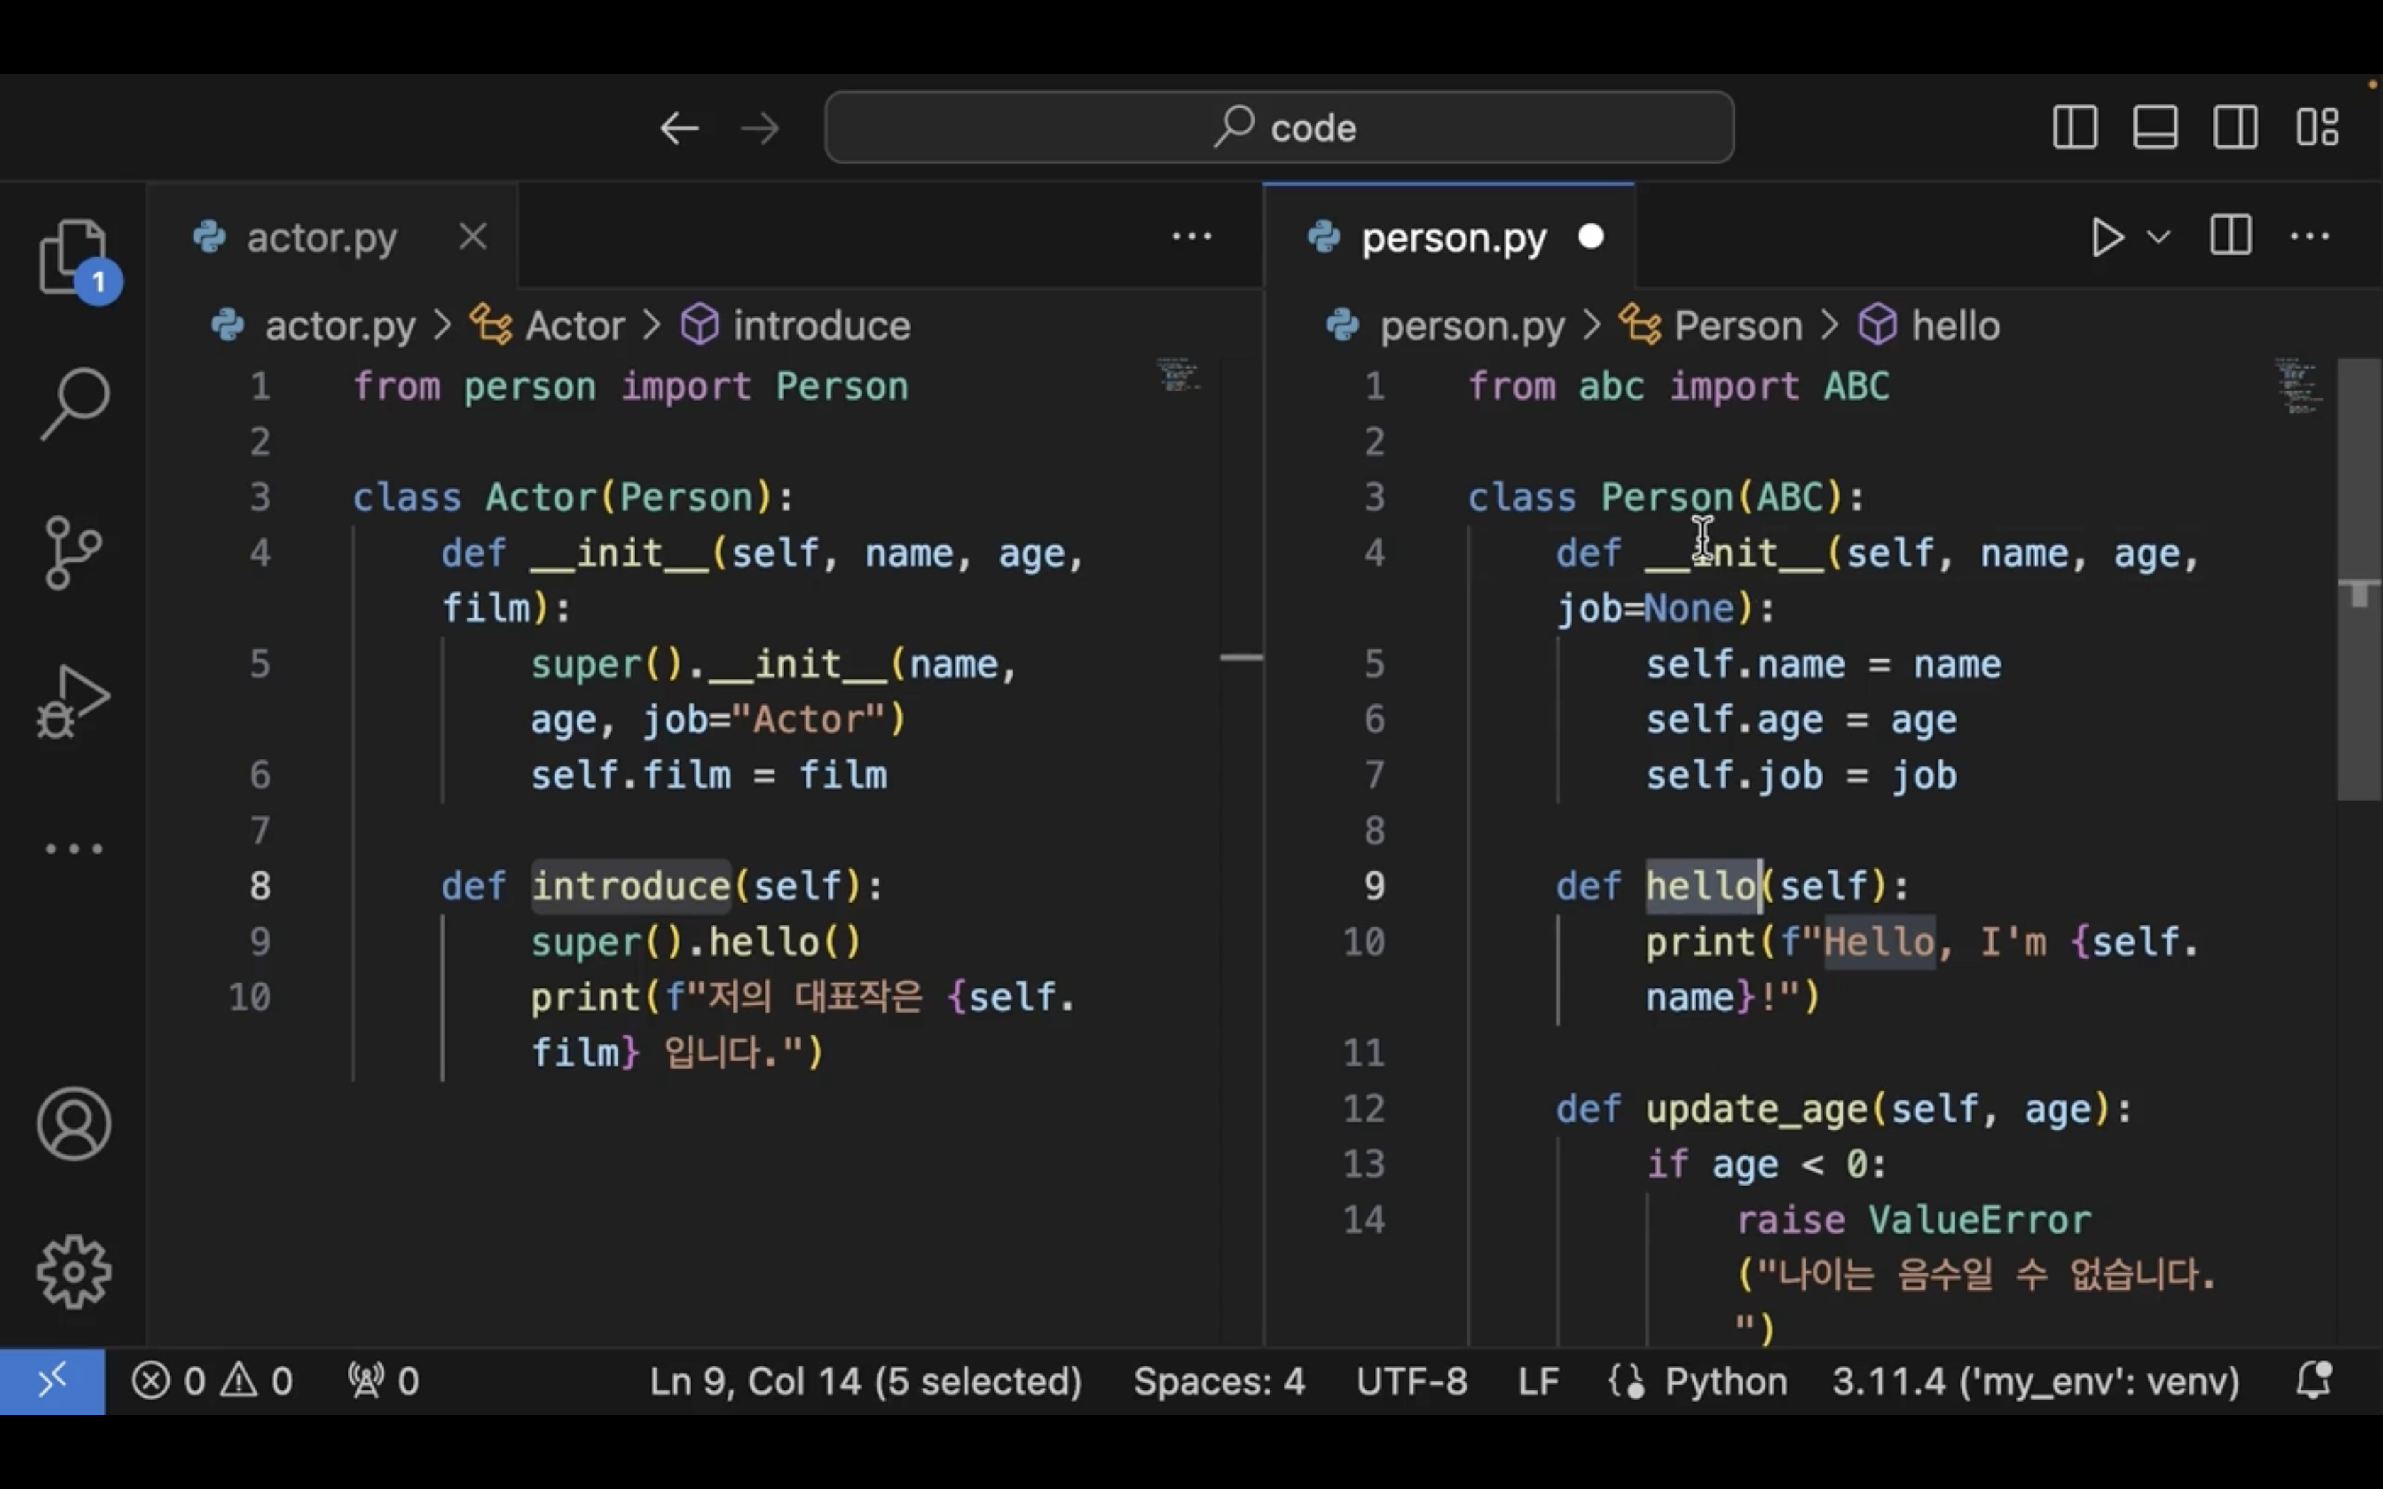Open additional views ellipsis in activity bar
The width and height of the screenshot is (2383, 1489).
(x=73, y=848)
